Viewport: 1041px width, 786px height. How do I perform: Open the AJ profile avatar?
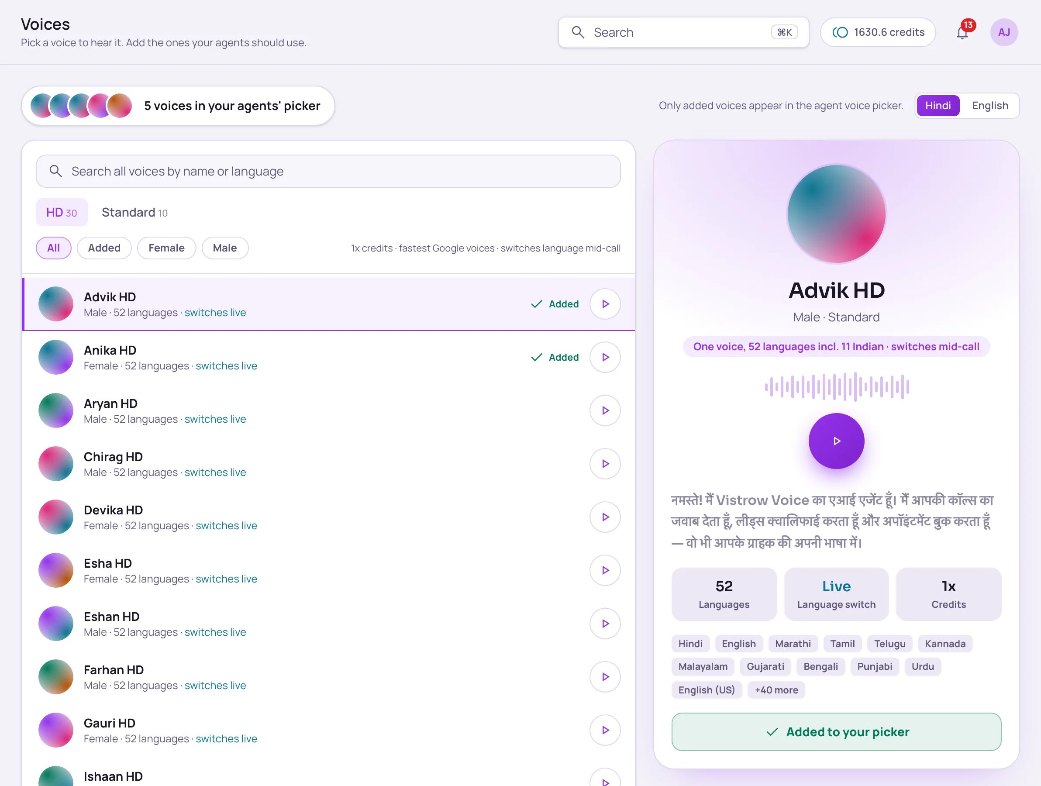pyautogui.click(x=1004, y=32)
